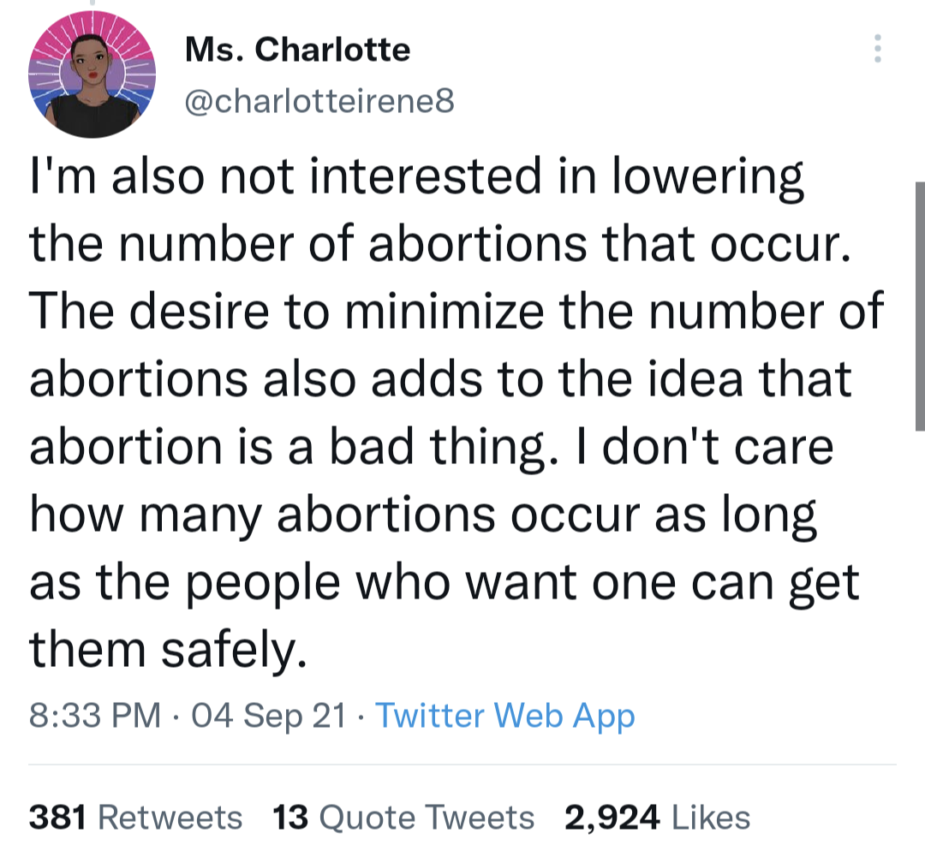Select the Retweets counter number 381
The width and height of the screenshot is (925, 851).
click(x=56, y=818)
